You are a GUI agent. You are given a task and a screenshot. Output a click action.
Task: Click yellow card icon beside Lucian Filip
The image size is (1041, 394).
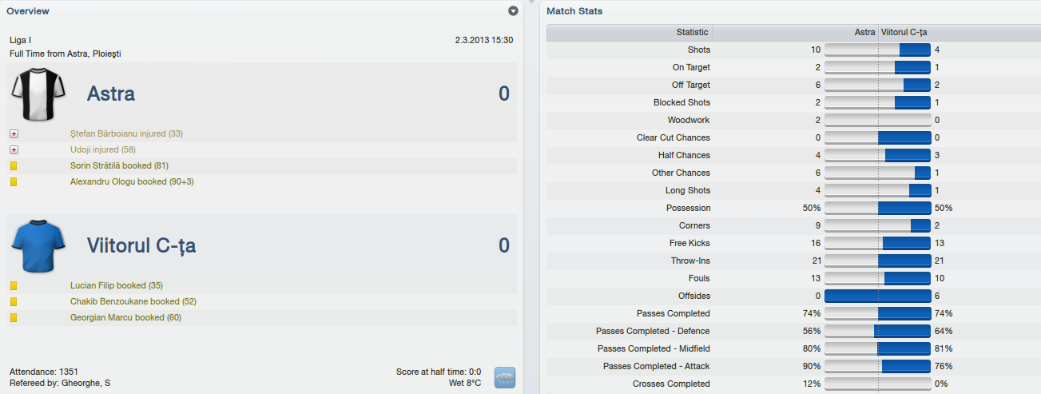click(14, 285)
